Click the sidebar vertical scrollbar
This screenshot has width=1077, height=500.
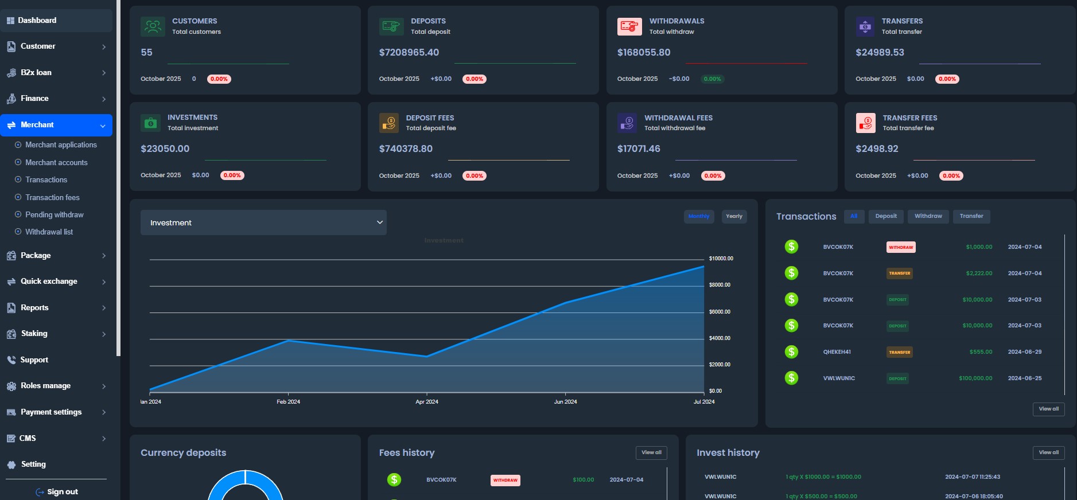(x=118, y=172)
